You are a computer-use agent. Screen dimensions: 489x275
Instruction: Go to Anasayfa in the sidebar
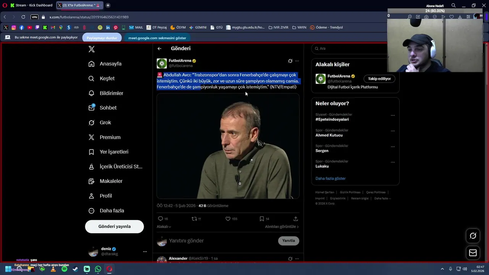point(105,64)
